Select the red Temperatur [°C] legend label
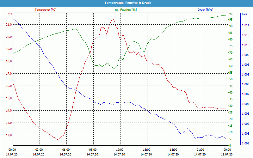Image resolution: width=253 pixels, height=158 pixels. coord(46,10)
